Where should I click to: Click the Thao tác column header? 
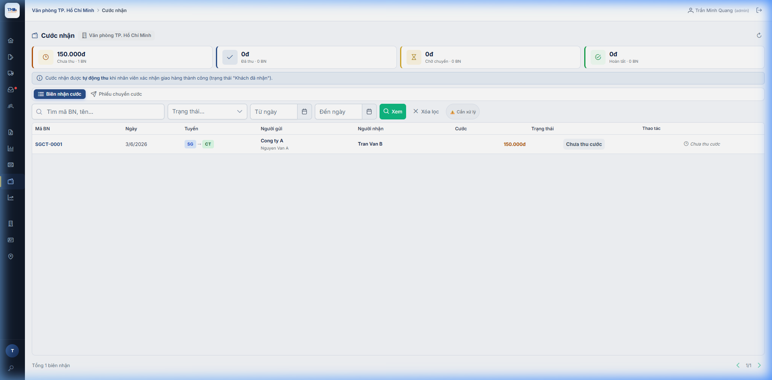(651, 129)
